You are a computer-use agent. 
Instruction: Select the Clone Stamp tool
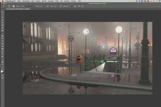click(x=2, y=36)
